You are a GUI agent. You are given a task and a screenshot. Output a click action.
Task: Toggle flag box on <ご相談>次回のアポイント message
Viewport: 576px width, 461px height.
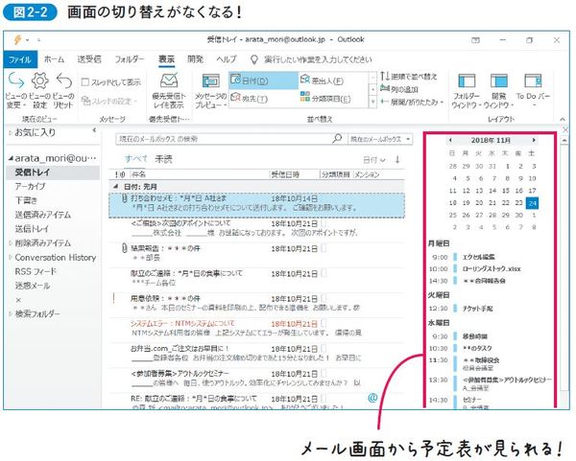(324, 223)
